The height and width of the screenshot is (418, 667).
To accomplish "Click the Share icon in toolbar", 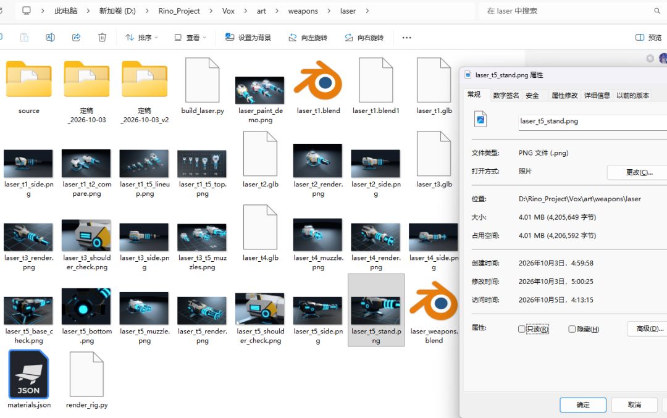I will 76,38.
